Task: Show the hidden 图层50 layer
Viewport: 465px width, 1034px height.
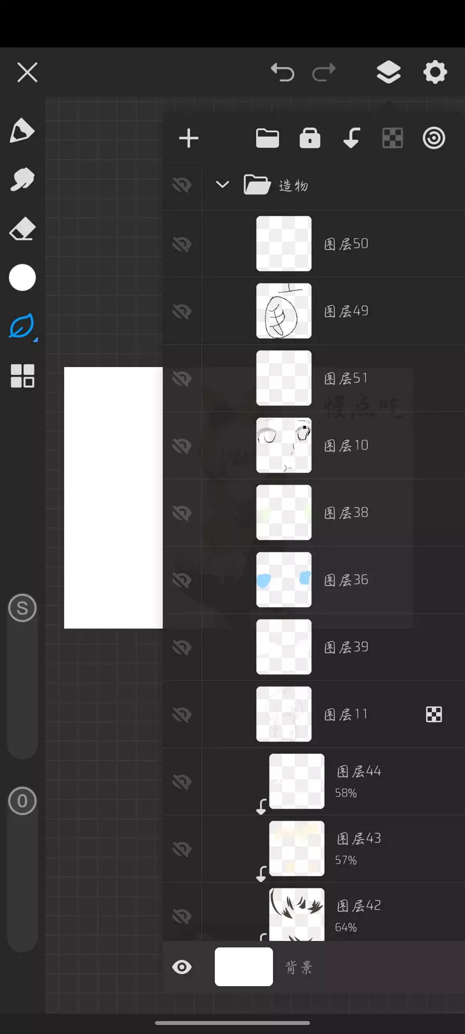Action: pos(182,244)
